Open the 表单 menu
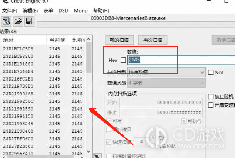235x158 pixels. pos(48,10)
